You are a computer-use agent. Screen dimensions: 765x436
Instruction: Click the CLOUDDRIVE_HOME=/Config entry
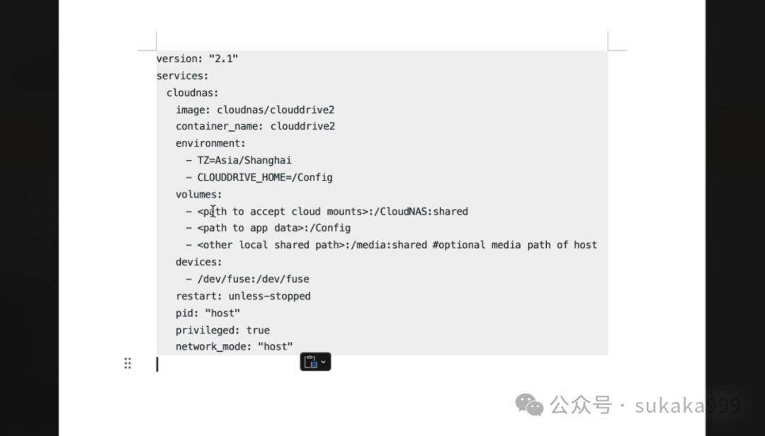pyautogui.click(x=265, y=178)
